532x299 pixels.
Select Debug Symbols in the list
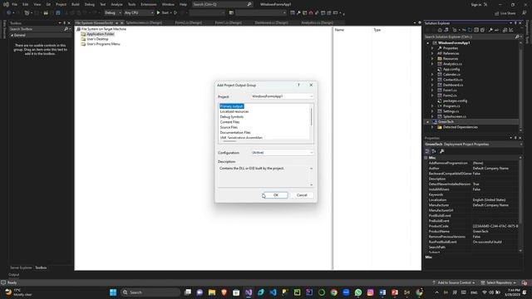tap(232, 116)
